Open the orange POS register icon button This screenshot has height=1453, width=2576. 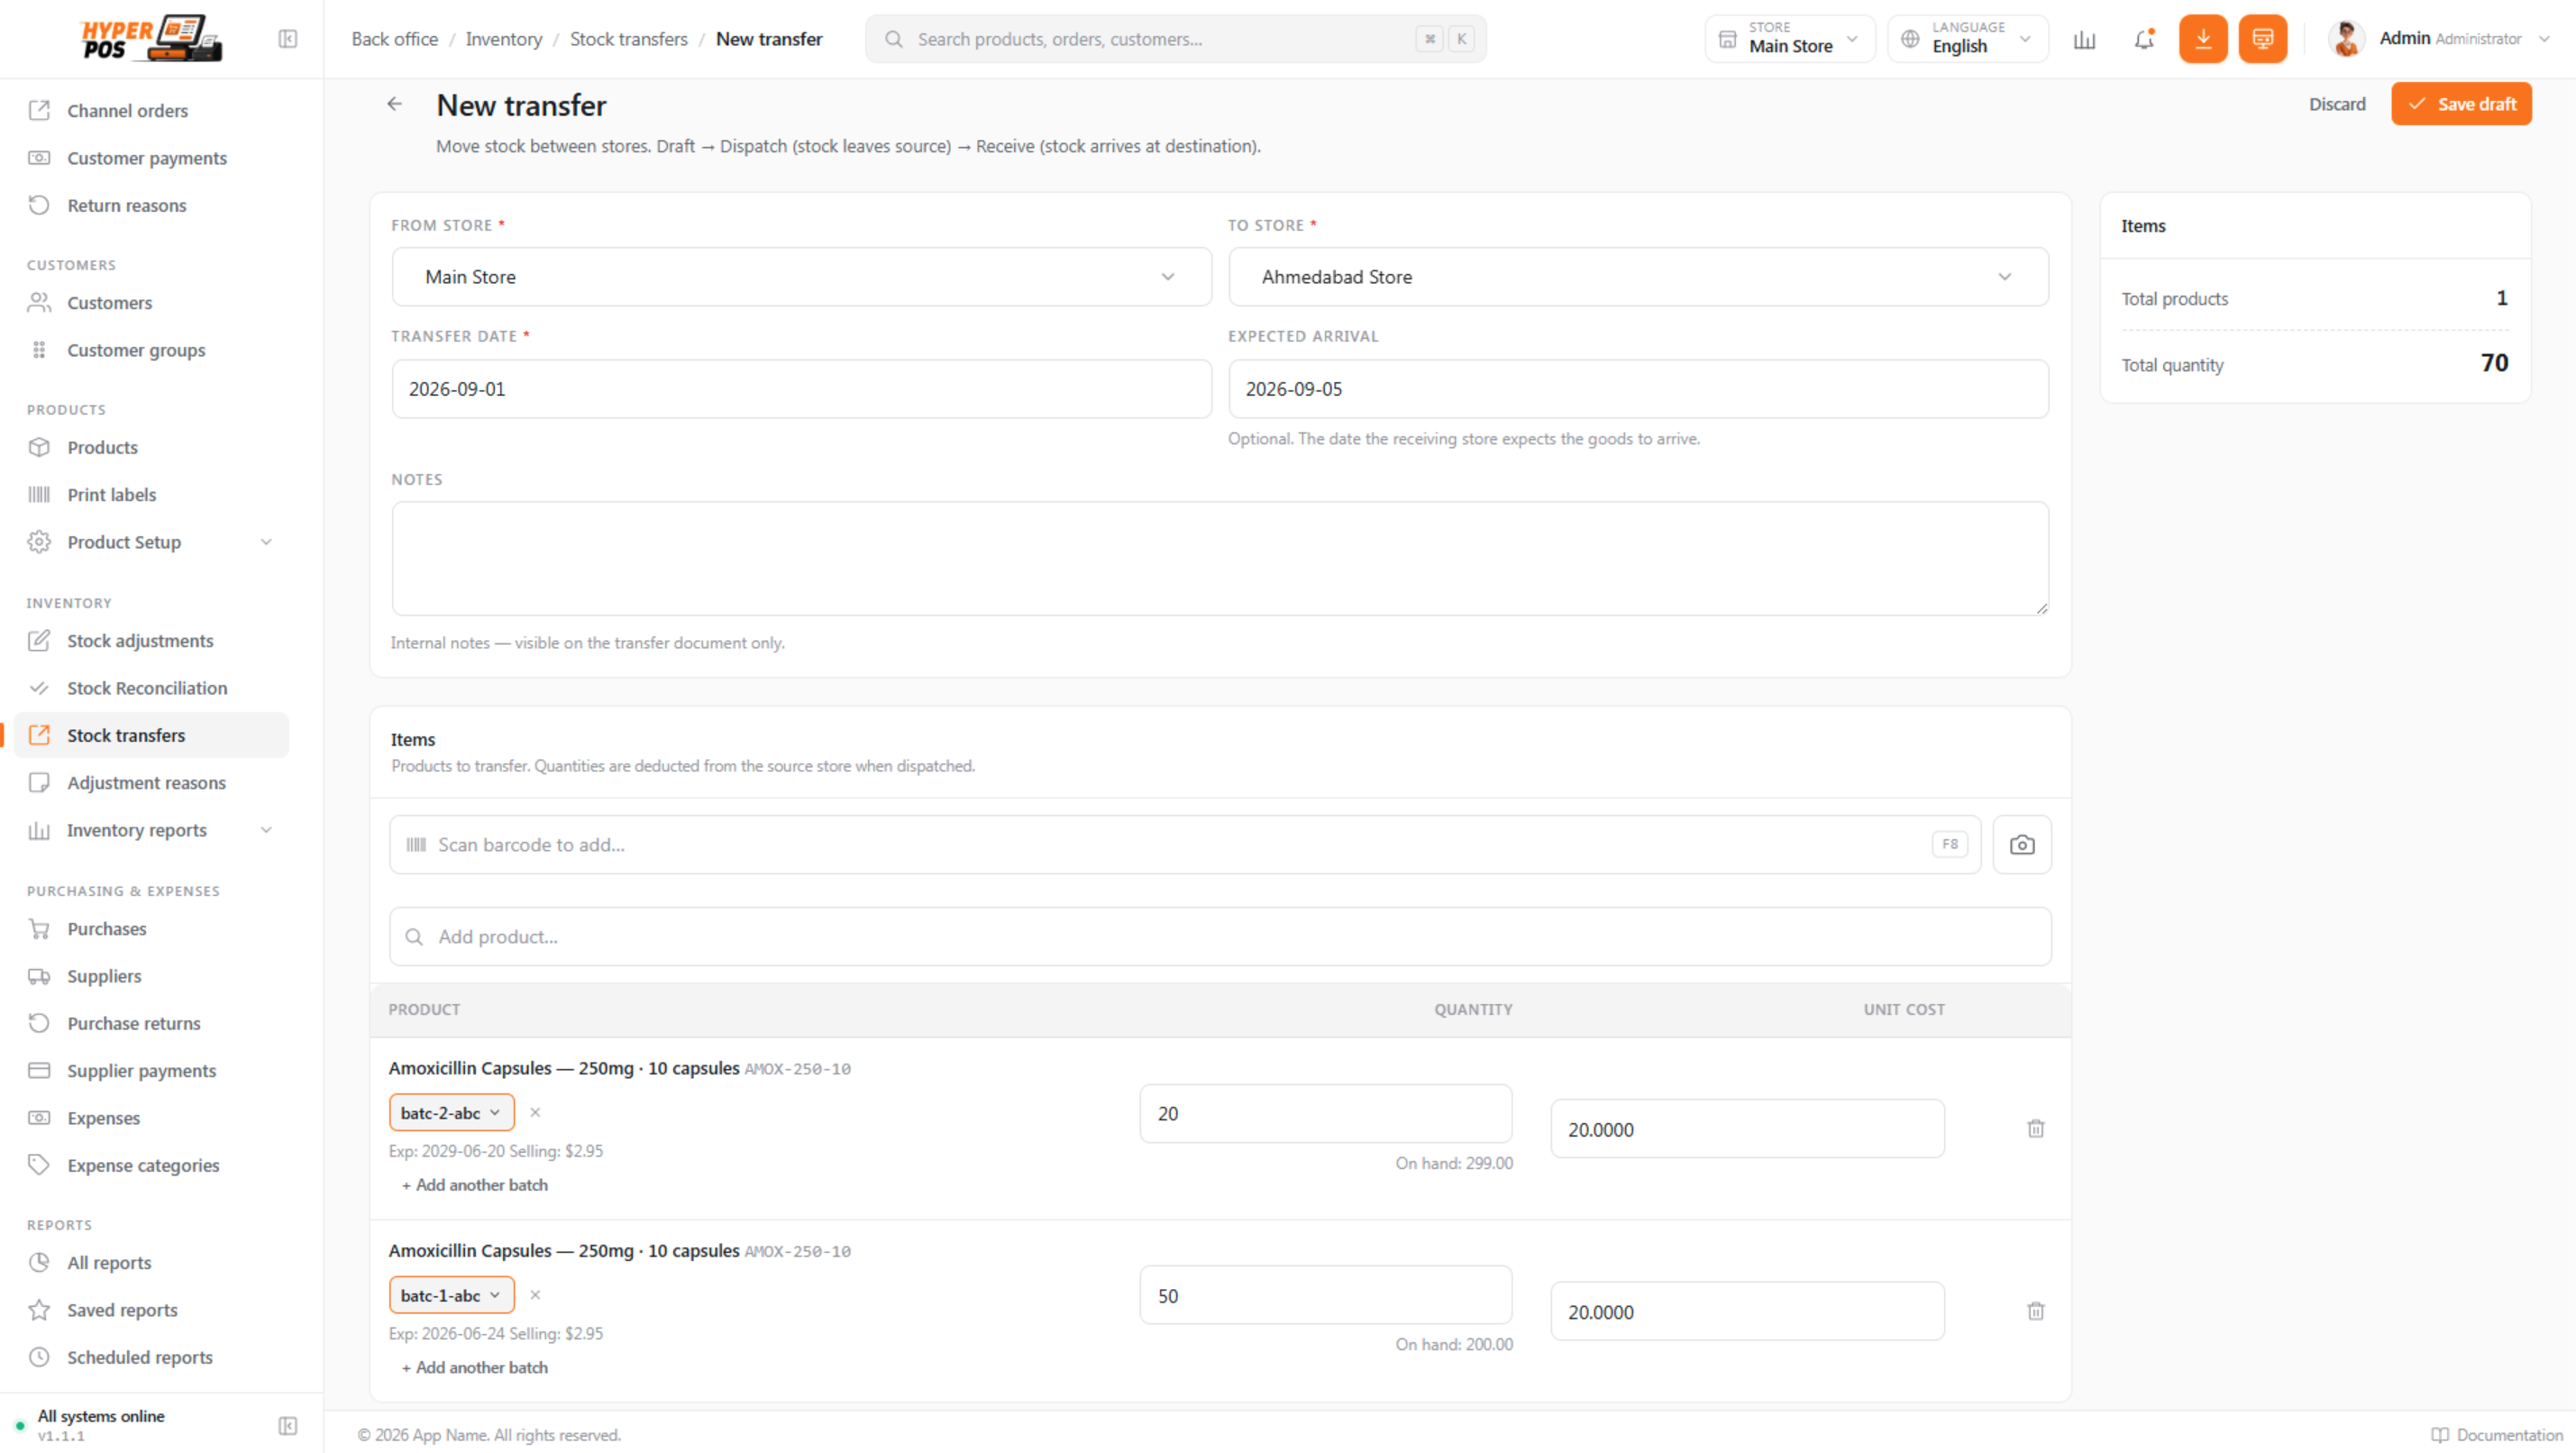pyautogui.click(x=2263, y=39)
